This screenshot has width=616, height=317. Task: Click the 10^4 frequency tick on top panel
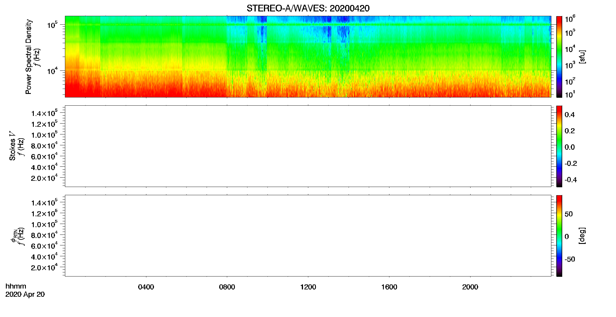(x=52, y=71)
